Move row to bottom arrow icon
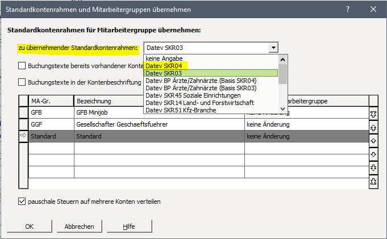This screenshot has height=239, width=387. 373,181
